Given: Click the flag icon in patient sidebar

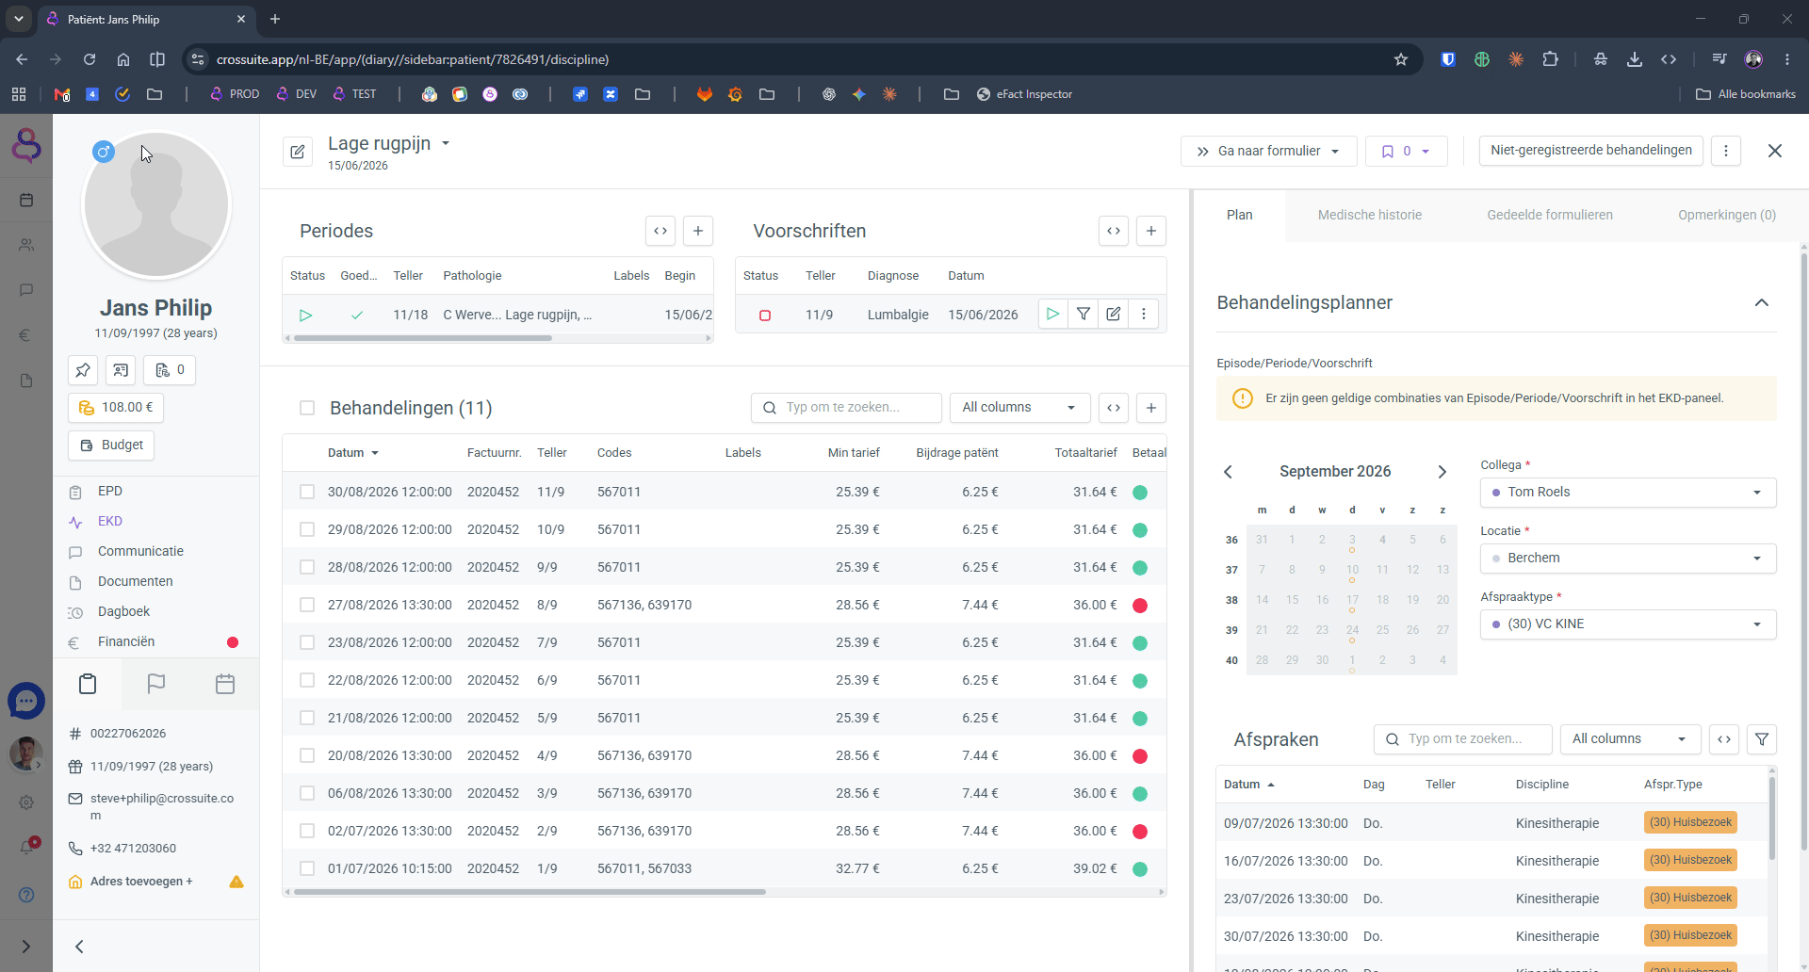Looking at the screenshot, I should (156, 685).
